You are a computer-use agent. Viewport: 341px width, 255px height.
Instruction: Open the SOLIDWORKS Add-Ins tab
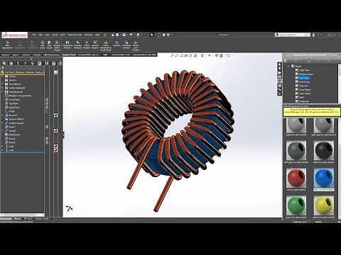click(x=88, y=55)
